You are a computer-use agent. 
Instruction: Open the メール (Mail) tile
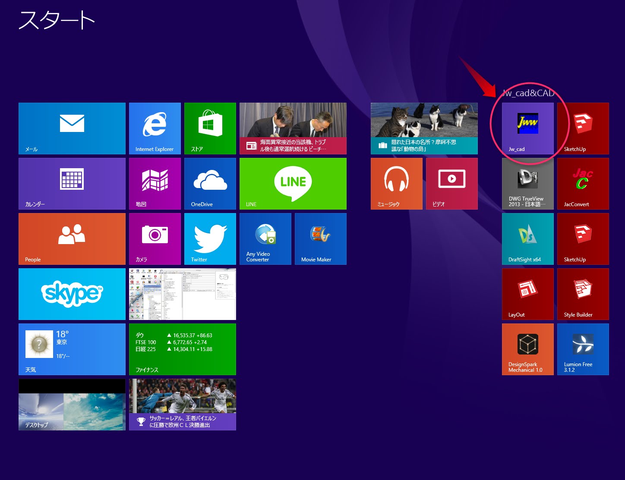[x=72, y=129]
